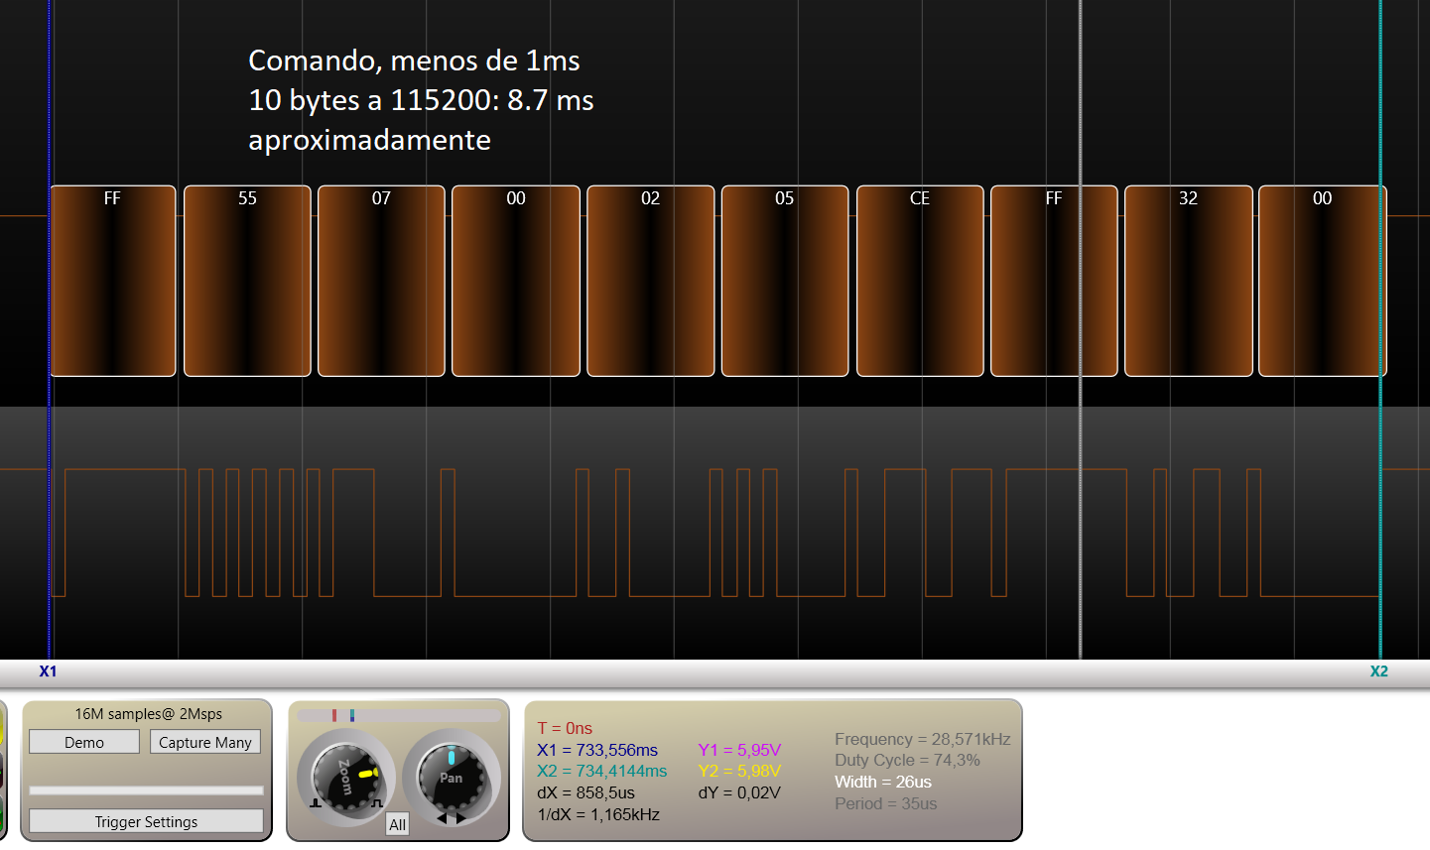Image resolution: width=1430 pixels, height=850 pixels.
Task: Click the Zoom knob
Action: (x=345, y=778)
